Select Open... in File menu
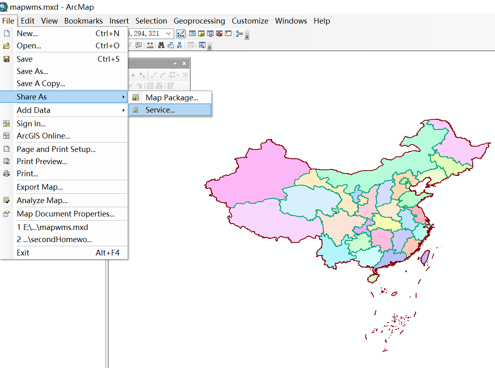Viewport: 495px width, 368px height. click(64, 45)
